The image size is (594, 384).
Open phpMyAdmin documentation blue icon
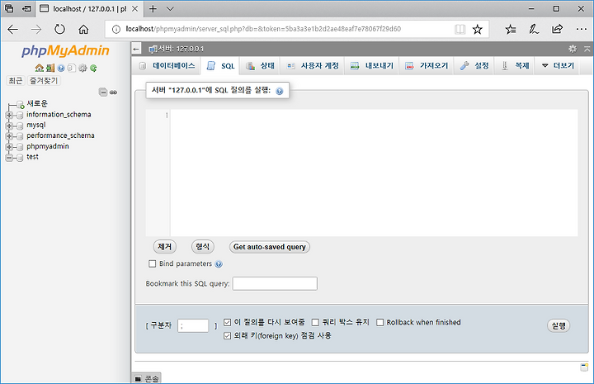[61, 68]
